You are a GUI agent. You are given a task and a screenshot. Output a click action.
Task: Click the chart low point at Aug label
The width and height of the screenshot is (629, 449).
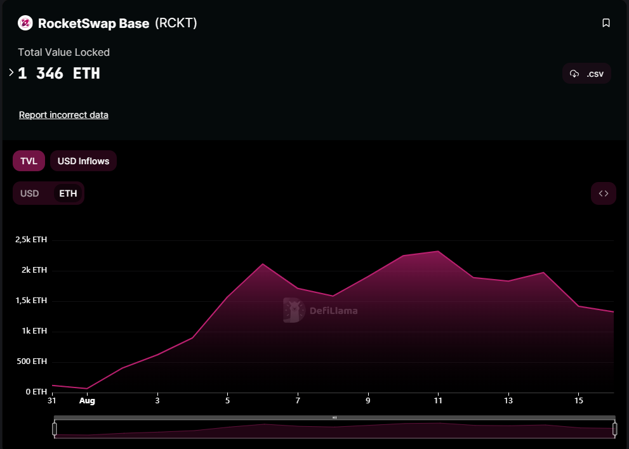[x=87, y=388]
